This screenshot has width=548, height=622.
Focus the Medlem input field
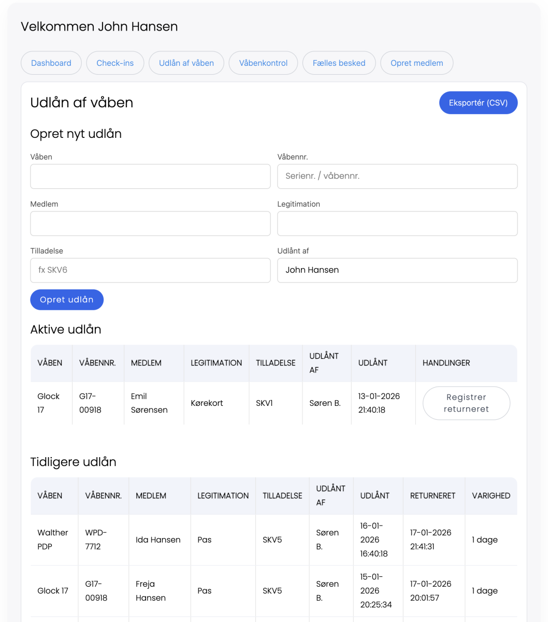(150, 223)
